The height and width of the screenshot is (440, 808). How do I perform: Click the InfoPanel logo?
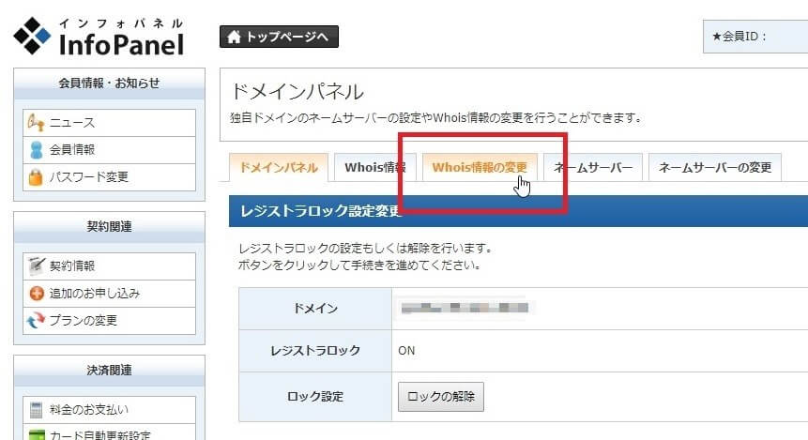point(99,35)
